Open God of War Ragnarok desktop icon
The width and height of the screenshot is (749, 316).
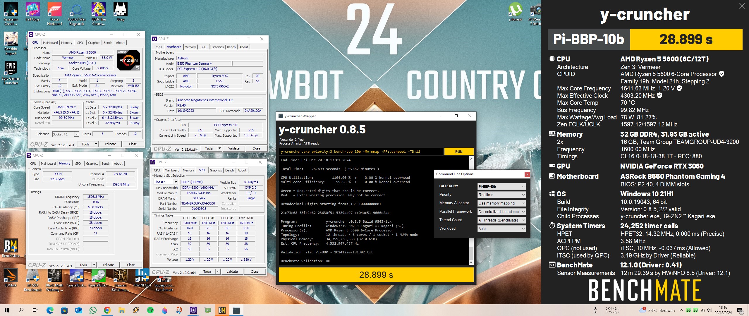click(77, 14)
